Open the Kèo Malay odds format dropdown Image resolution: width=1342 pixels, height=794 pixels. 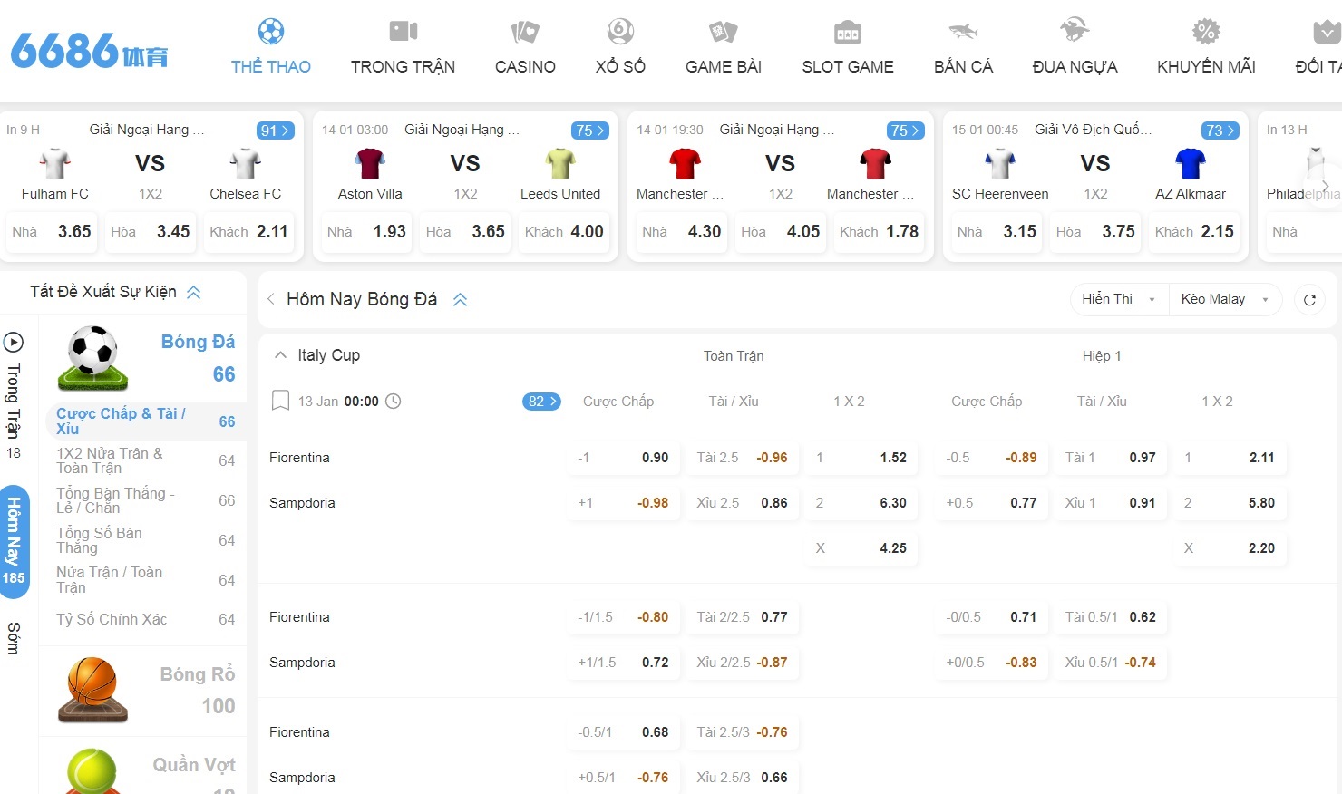1225,299
